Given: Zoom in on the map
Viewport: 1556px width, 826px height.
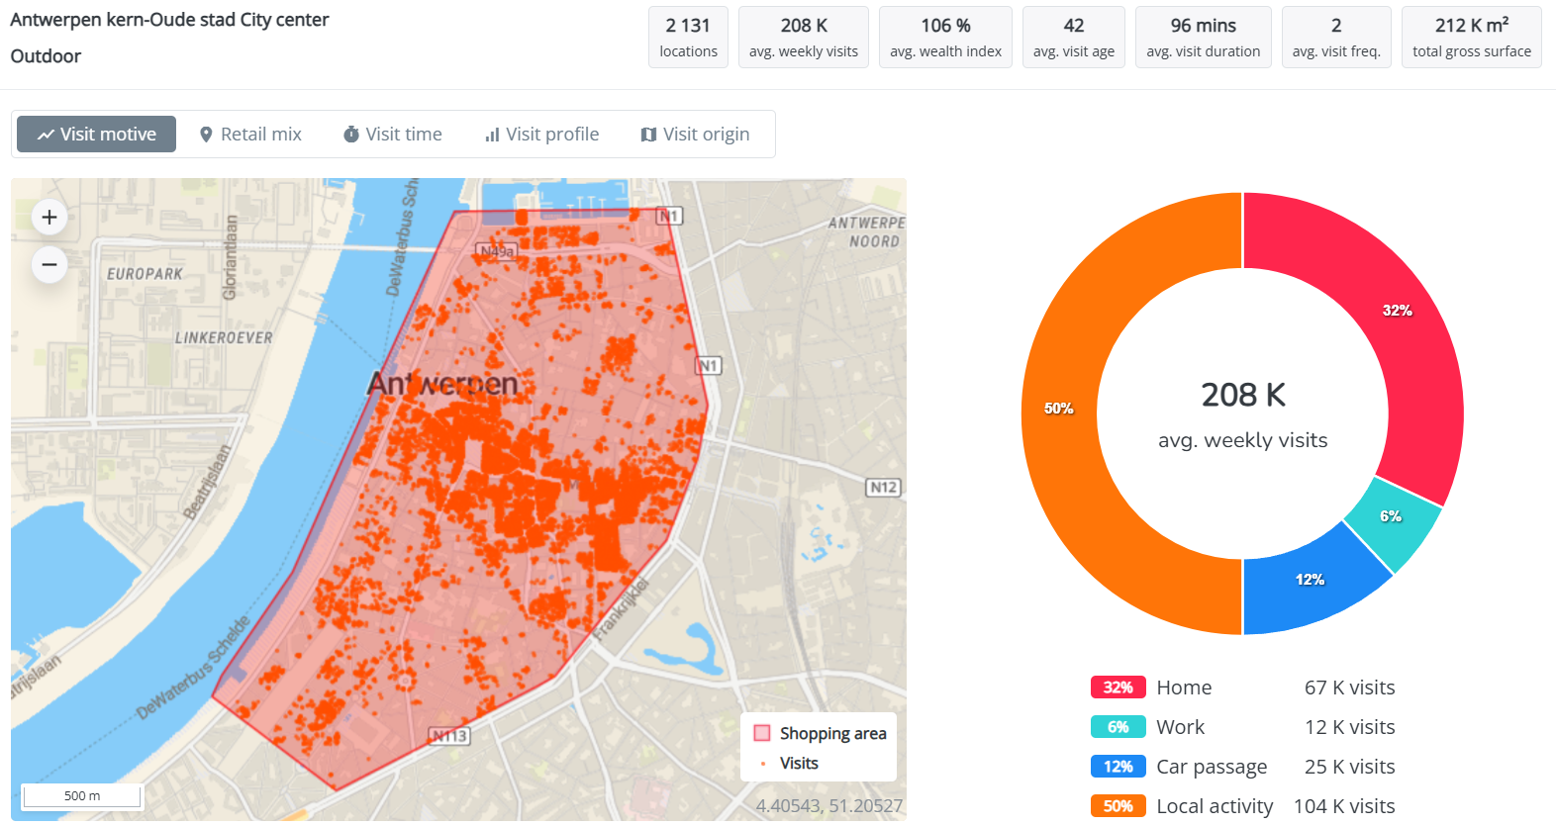Looking at the screenshot, I should click(49, 218).
